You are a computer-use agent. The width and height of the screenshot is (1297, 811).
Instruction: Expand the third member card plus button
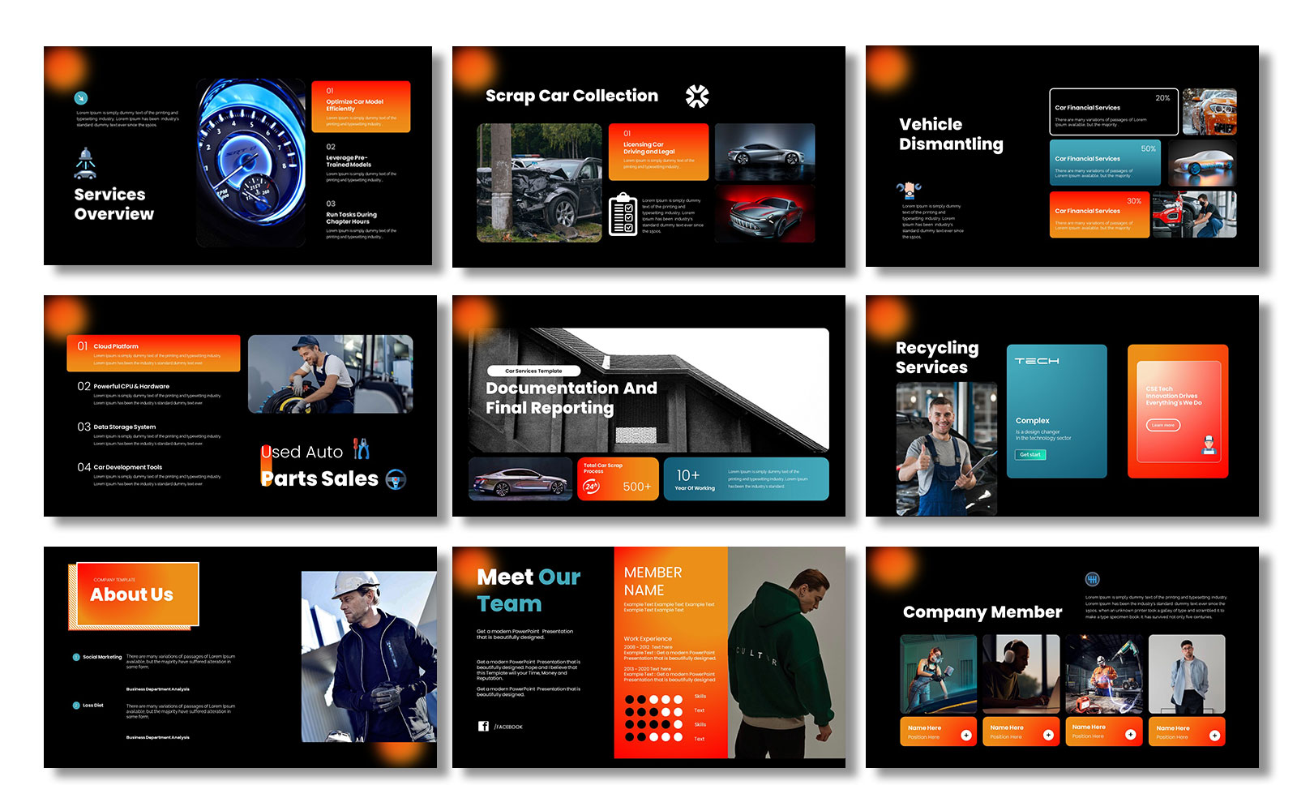coord(1131,735)
